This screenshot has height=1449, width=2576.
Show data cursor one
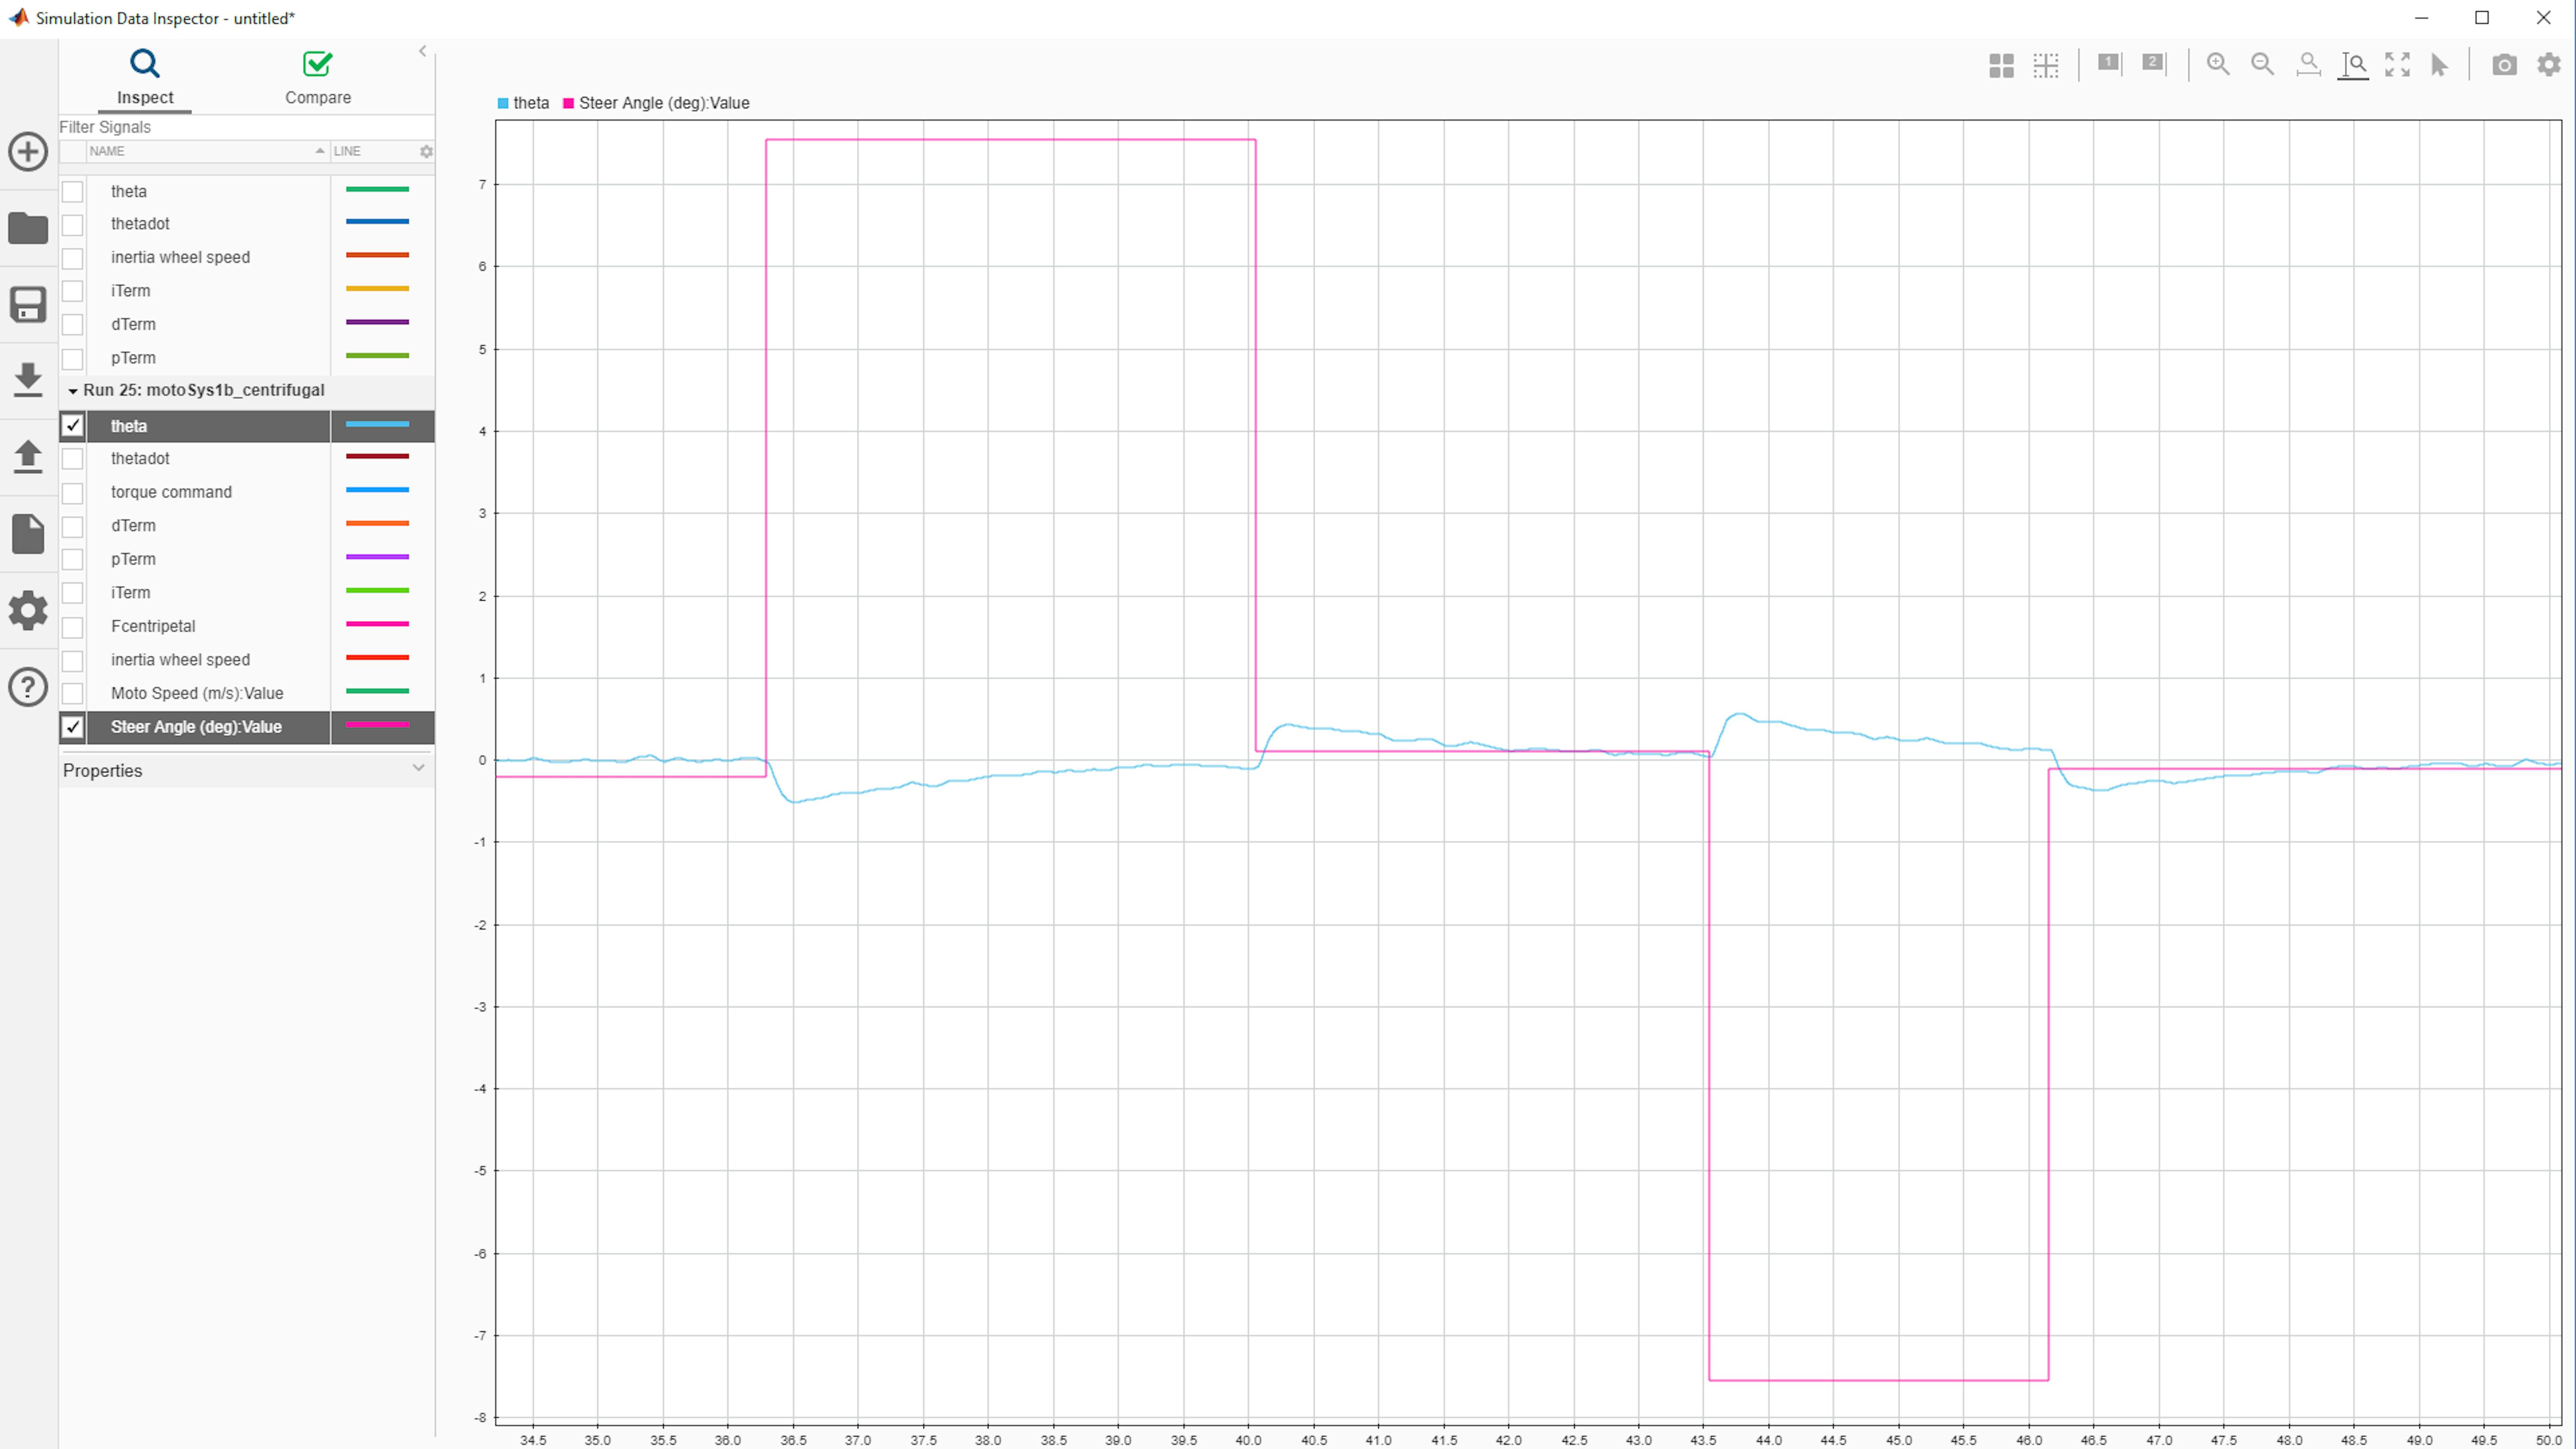pyautogui.click(x=2109, y=63)
